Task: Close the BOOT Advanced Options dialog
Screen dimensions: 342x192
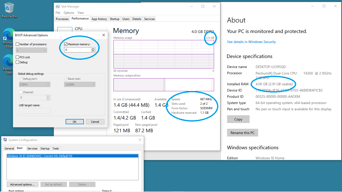Action: pos(103,35)
